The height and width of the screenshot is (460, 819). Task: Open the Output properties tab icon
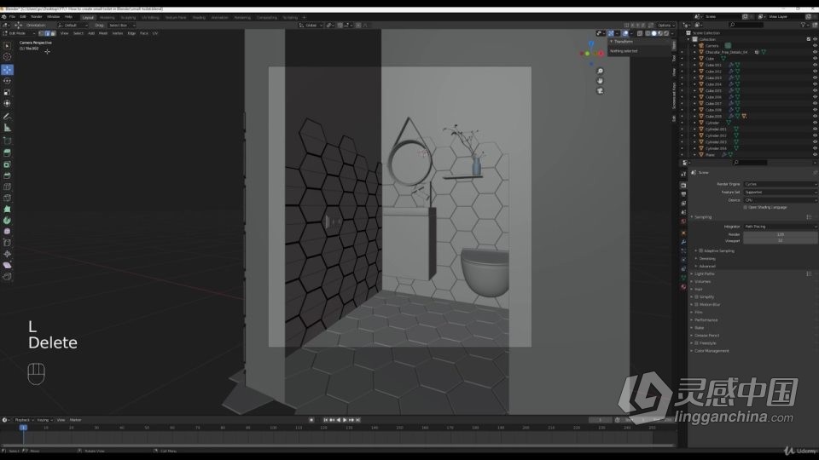pos(683,194)
